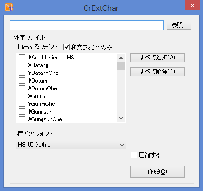Click the CrExtChar app icon in title bar

(x=9, y=7)
